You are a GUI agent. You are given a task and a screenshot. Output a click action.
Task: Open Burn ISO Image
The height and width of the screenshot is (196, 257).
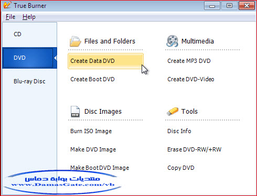pyautogui.click(x=91, y=131)
